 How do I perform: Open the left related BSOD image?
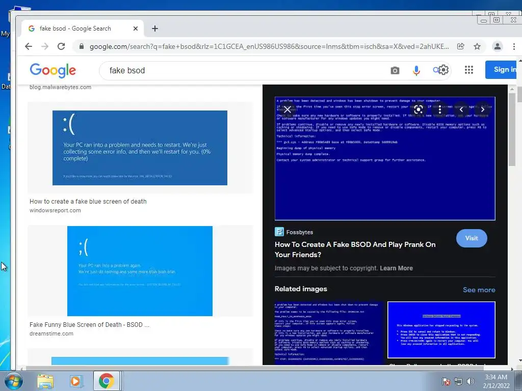[x=329, y=332]
